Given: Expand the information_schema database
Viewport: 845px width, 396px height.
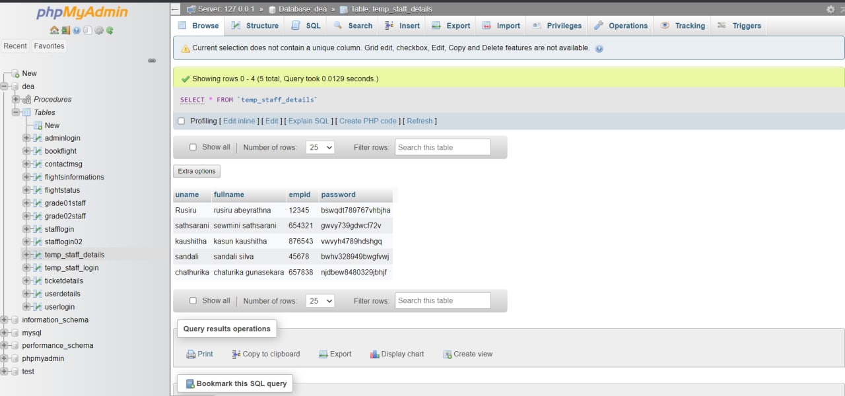Looking at the screenshot, I should (5, 320).
